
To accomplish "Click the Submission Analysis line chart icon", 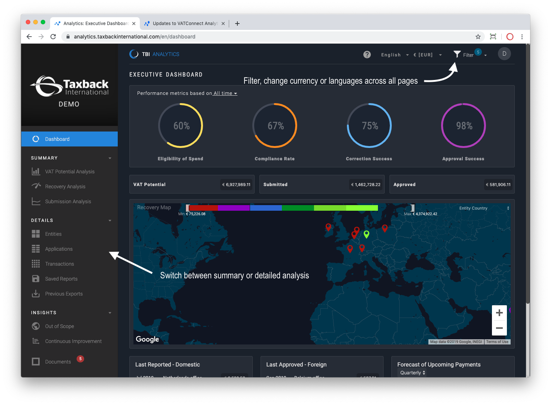I will pos(36,201).
